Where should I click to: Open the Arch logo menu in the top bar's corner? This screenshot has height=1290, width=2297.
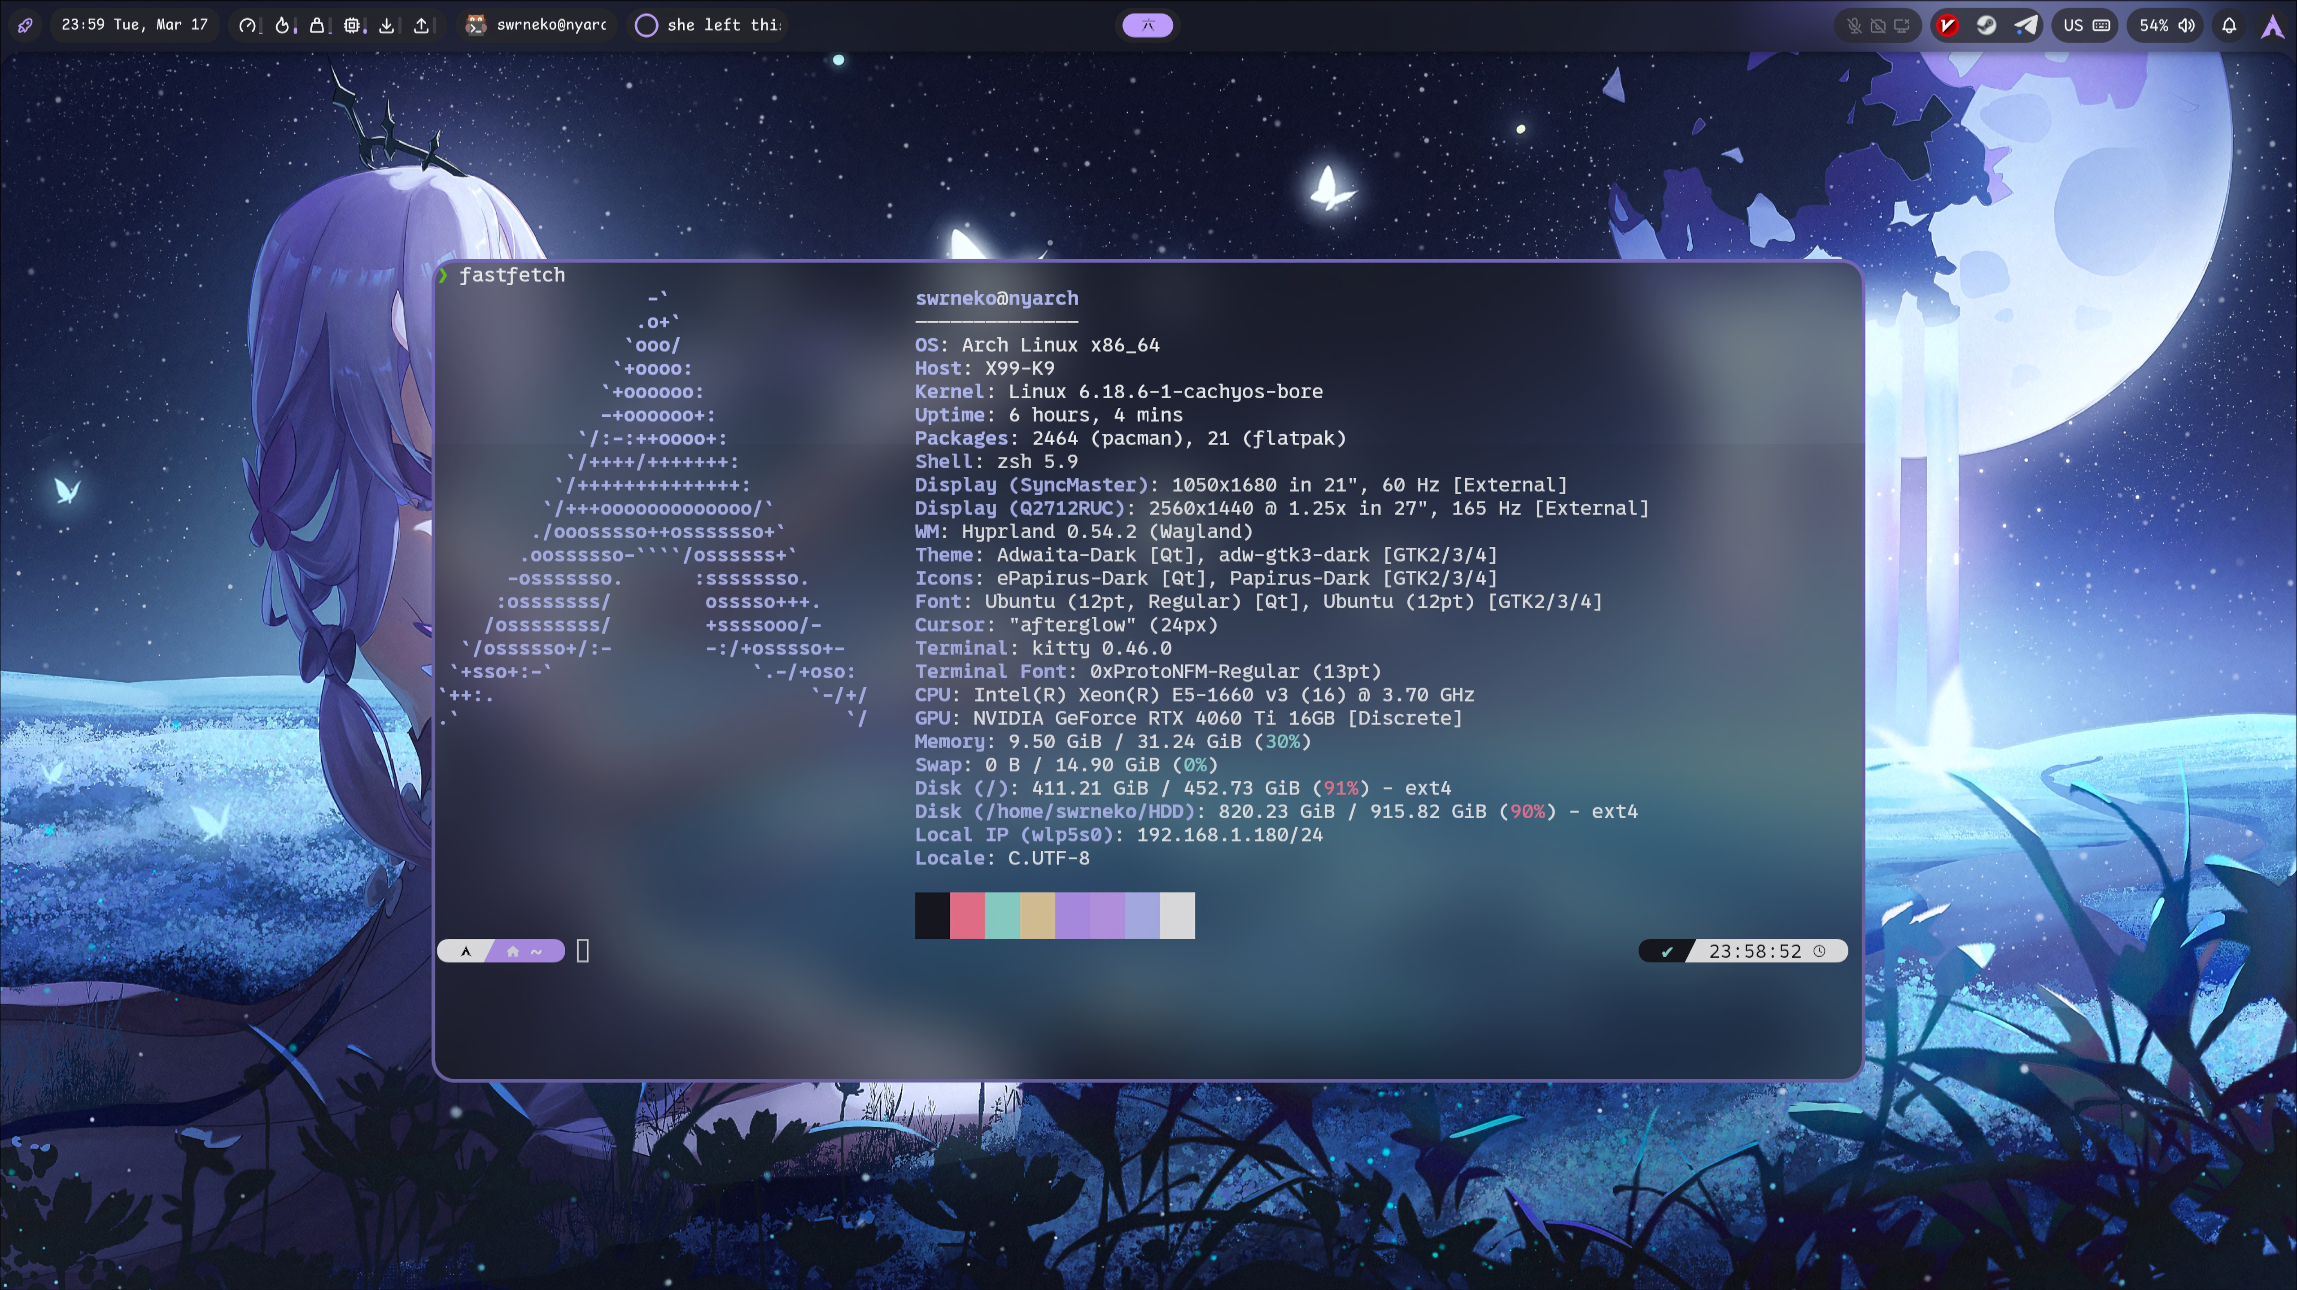coord(2272,26)
